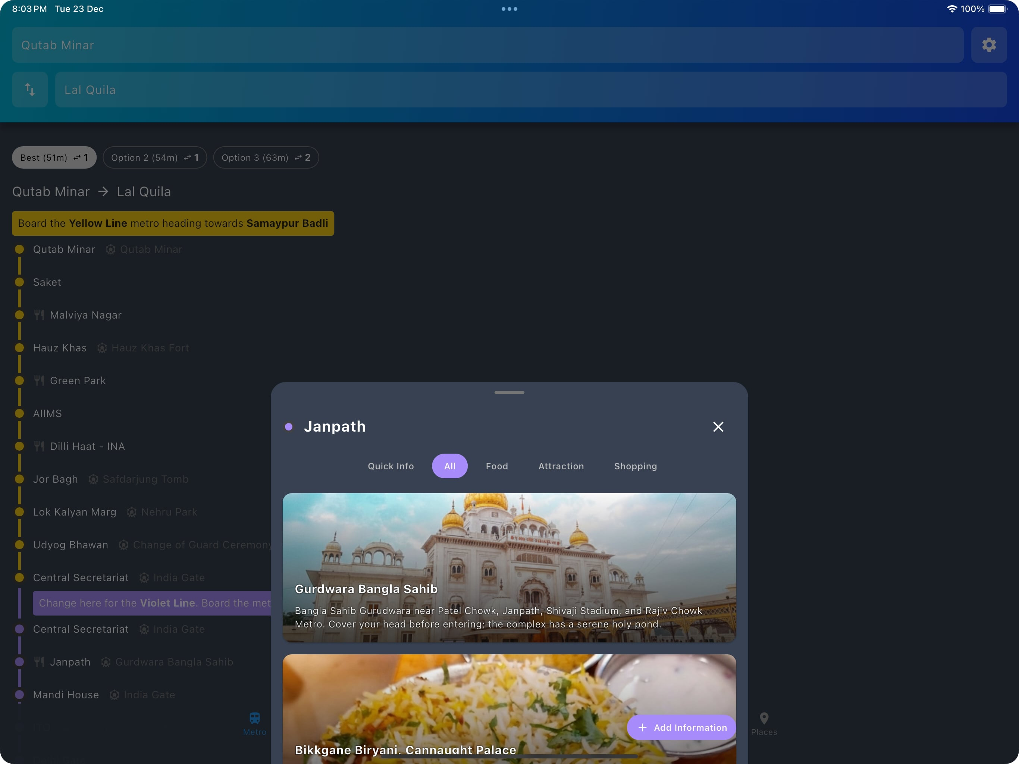The height and width of the screenshot is (764, 1019).
Task: Close the Janpath info sheet
Action: pyautogui.click(x=718, y=427)
